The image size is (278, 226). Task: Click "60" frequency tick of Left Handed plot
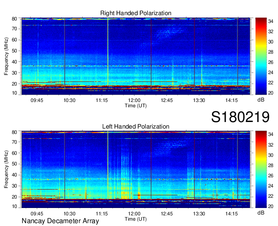[14, 153]
